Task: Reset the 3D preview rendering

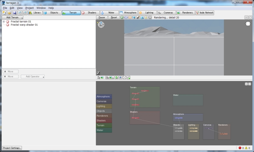Action: 114,17
